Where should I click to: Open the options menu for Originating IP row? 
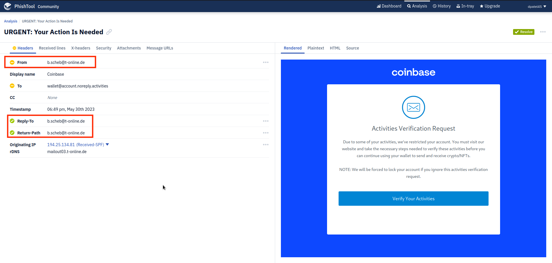coord(266,145)
